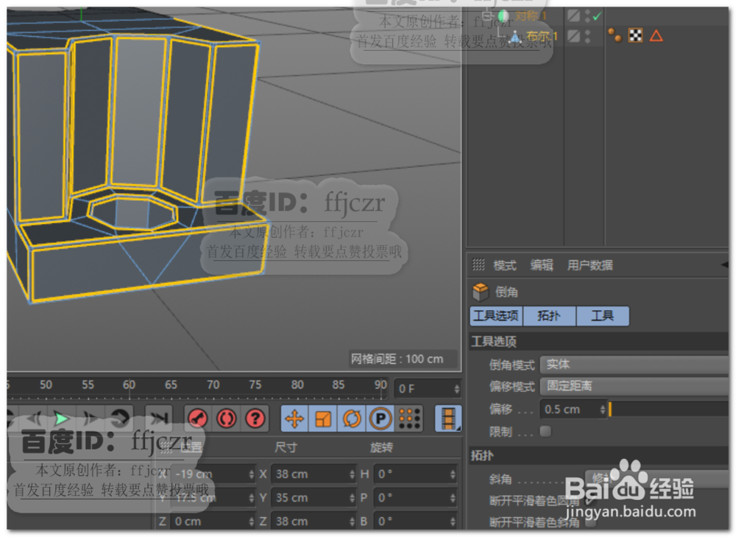Image resolution: width=736 pixels, height=537 pixels.
Task: Click the octagonal hole on the model
Action: click(x=133, y=214)
